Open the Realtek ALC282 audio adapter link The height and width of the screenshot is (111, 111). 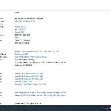(41, 95)
